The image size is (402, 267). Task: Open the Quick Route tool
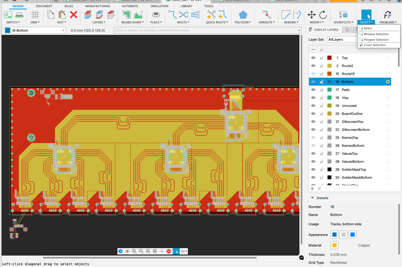coord(211,15)
